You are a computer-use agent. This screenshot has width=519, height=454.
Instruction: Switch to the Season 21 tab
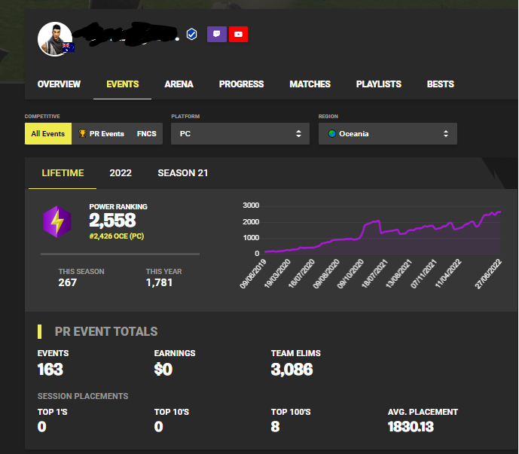pyautogui.click(x=183, y=173)
